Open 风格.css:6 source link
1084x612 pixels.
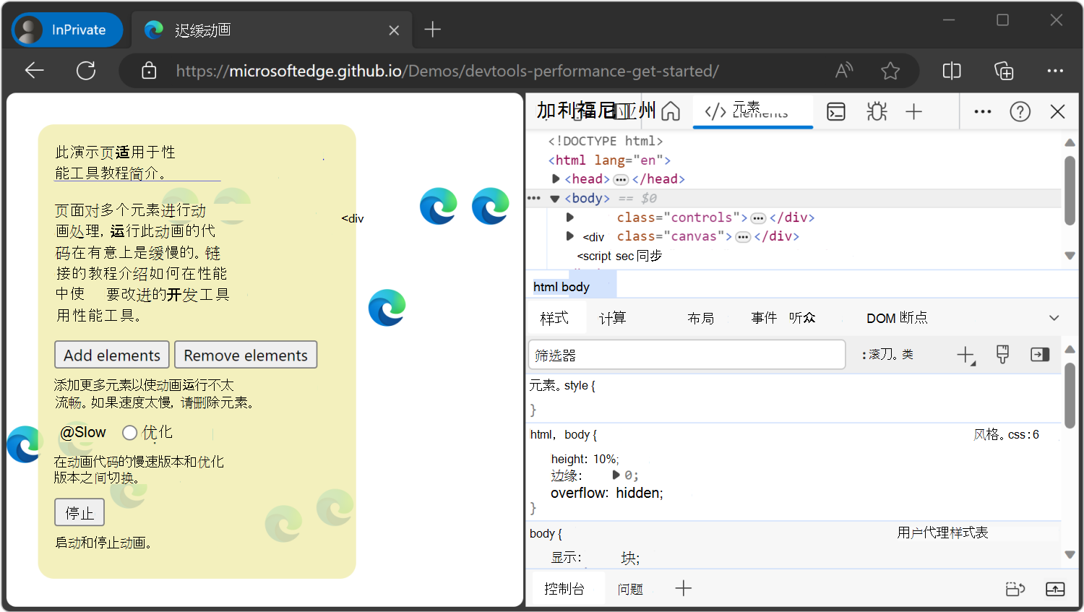point(1006,434)
